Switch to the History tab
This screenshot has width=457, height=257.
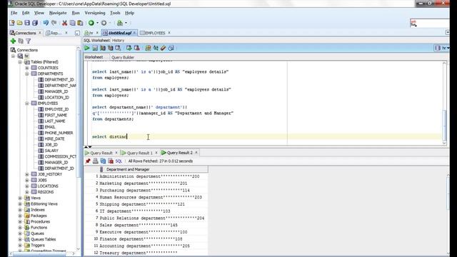[118, 41]
